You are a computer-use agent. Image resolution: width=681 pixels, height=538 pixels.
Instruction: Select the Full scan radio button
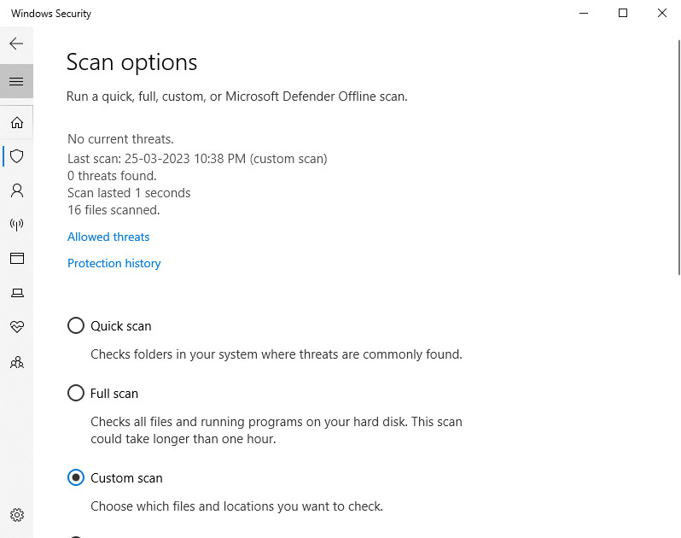[76, 393]
